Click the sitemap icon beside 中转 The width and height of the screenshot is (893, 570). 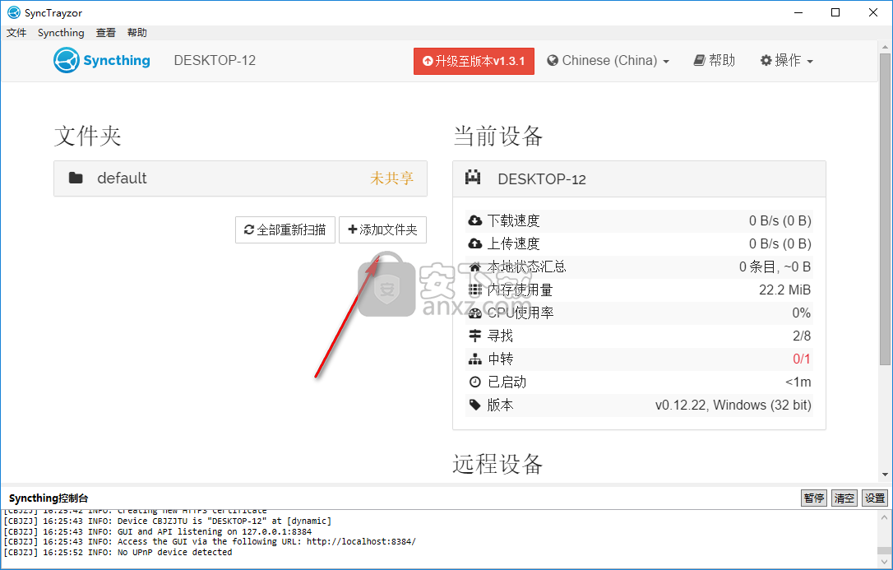point(475,359)
